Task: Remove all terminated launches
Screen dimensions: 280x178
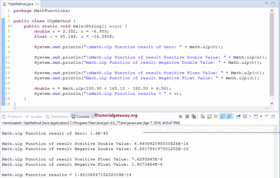Action: click(194, 116)
